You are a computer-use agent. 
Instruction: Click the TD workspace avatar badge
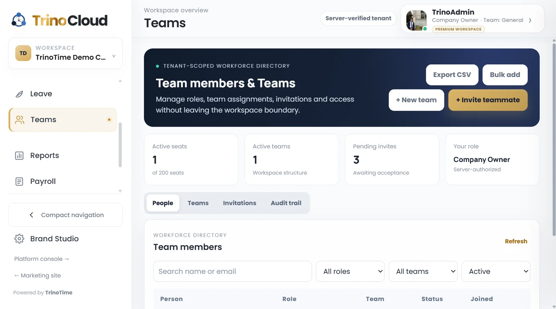pos(23,53)
